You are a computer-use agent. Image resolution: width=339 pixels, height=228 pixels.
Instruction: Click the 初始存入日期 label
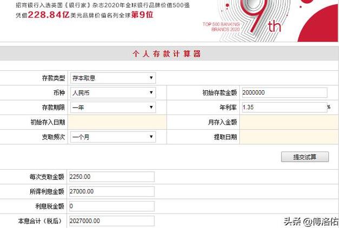[x=48, y=122]
